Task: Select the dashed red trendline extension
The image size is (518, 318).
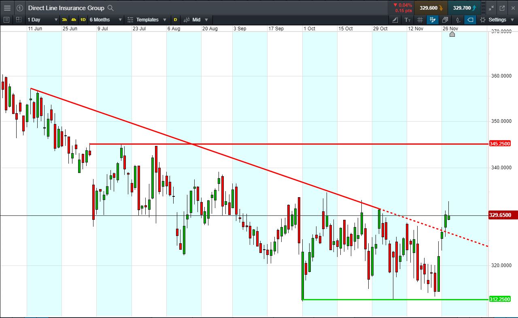Action: pos(434,228)
